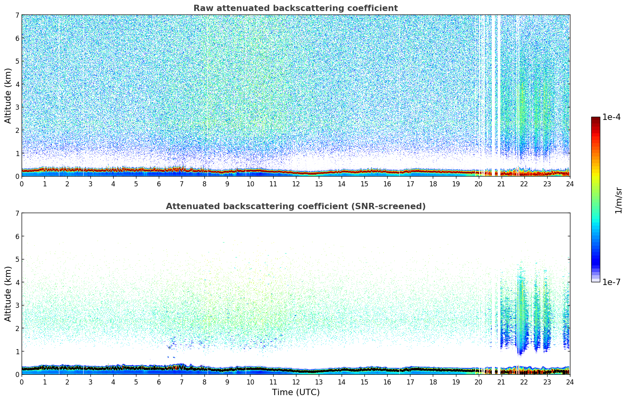Click the SNR-screened heatmap in the bottom plot
Image resolution: width=627 pixels, height=401 pixels.
click(x=296, y=294)
